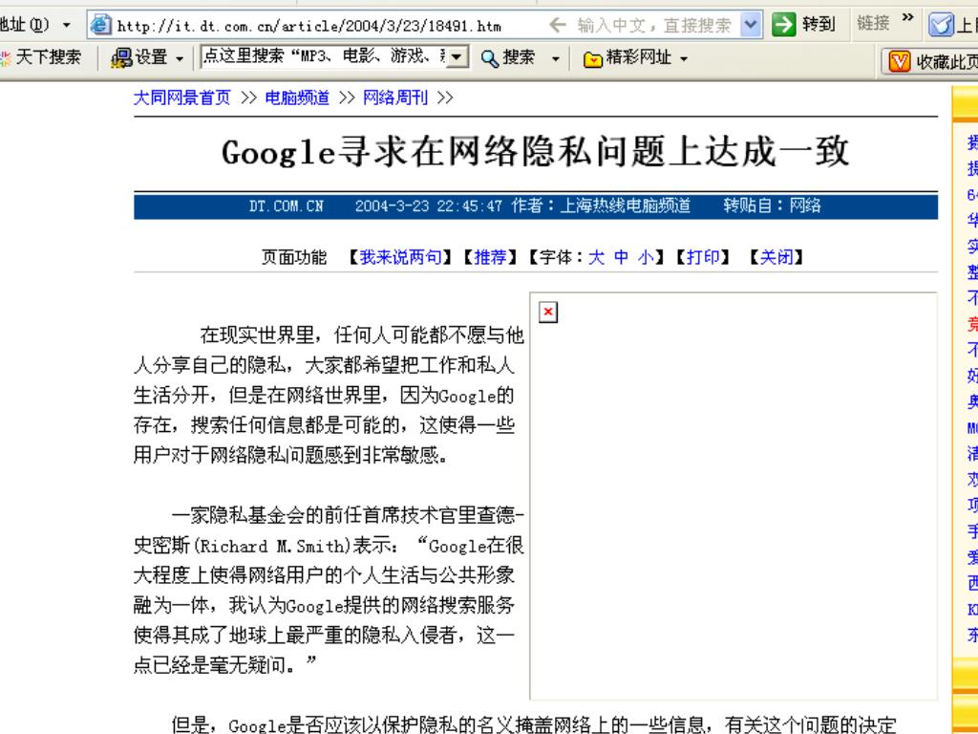Expand the 精彩网址 dropdown arrow
This screenshot has height=734, width=978.
click(684, 59)
